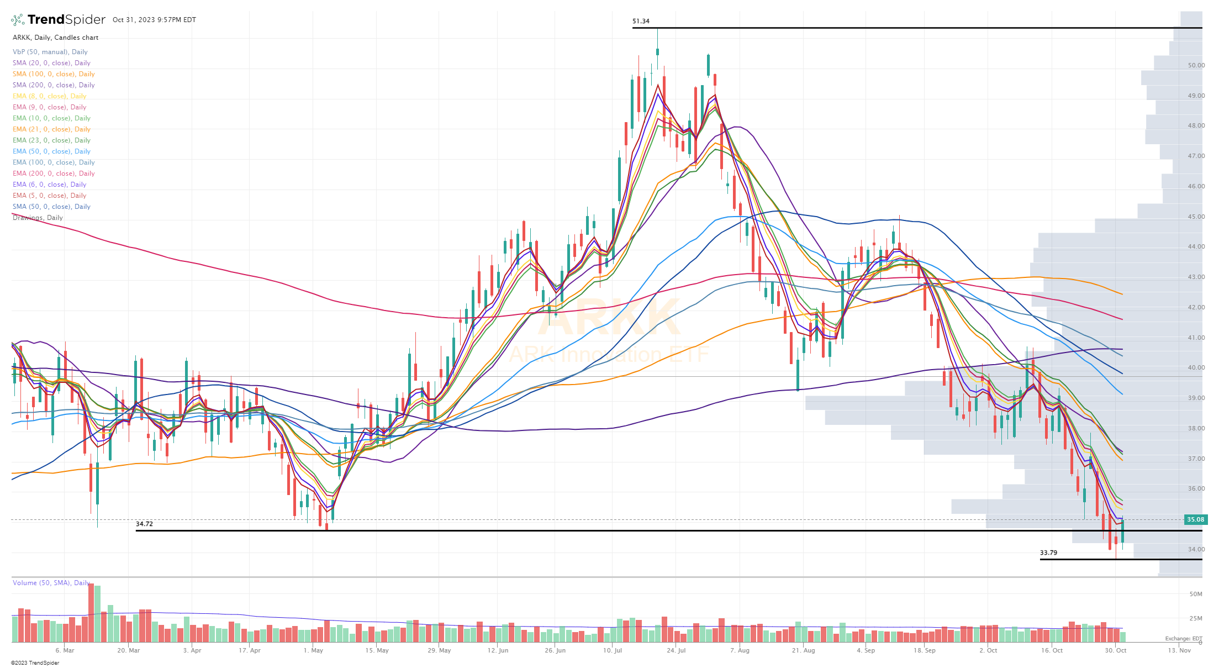Click the 'Drawings, Daily' legend entry
Image resolution: width=1219 pixels, height=668 pixels.
pyautogui.click(x=38, y=218)
